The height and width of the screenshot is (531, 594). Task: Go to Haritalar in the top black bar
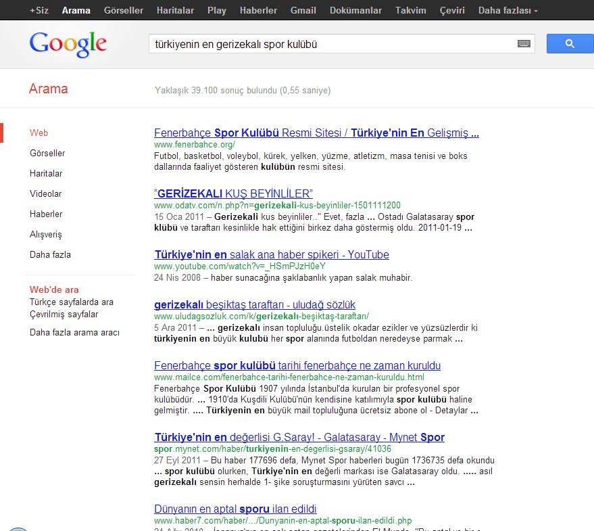175,10
